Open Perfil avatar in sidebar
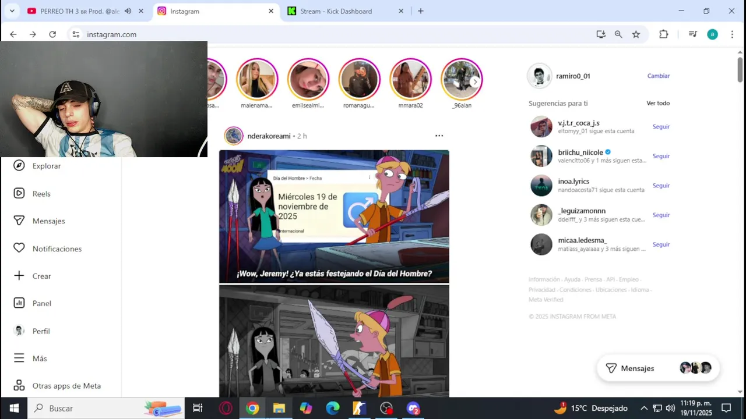 [x=19, y=331]
